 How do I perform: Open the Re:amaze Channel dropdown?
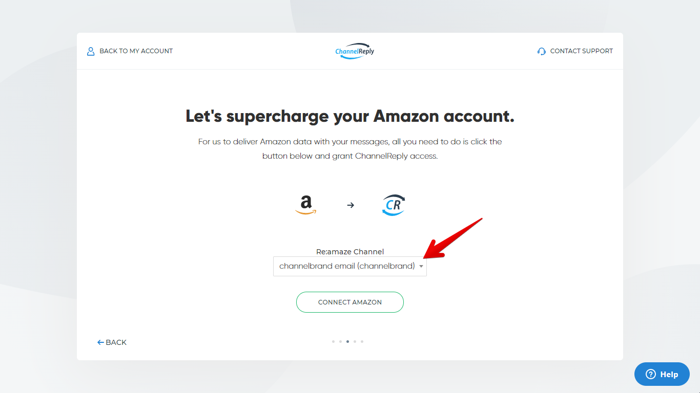350,266
